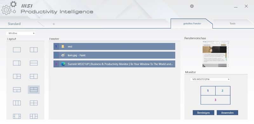254x124 pixels.
Task: Select layout with wide left and narrow right column
Action: point(17,63)
